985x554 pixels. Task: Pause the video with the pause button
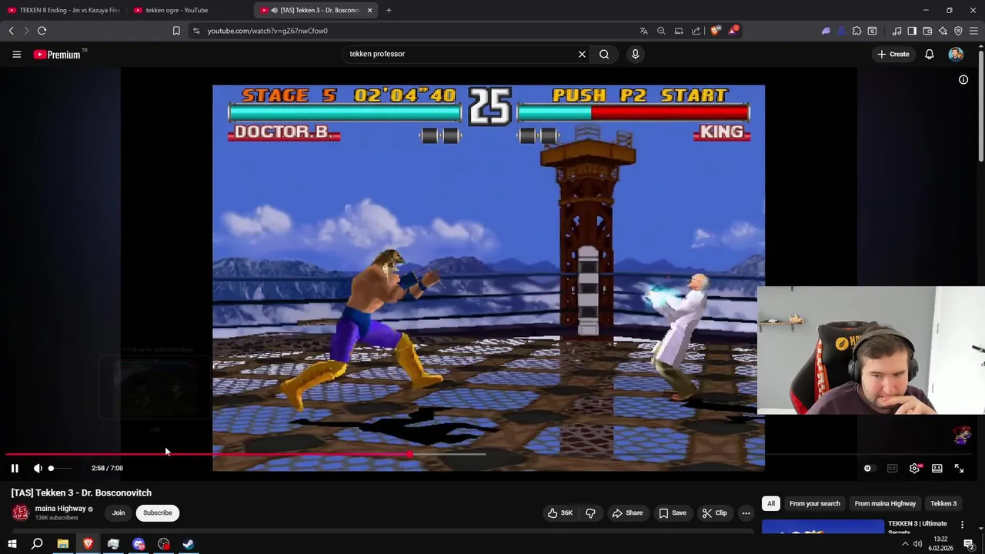click(x=15, y=468)
